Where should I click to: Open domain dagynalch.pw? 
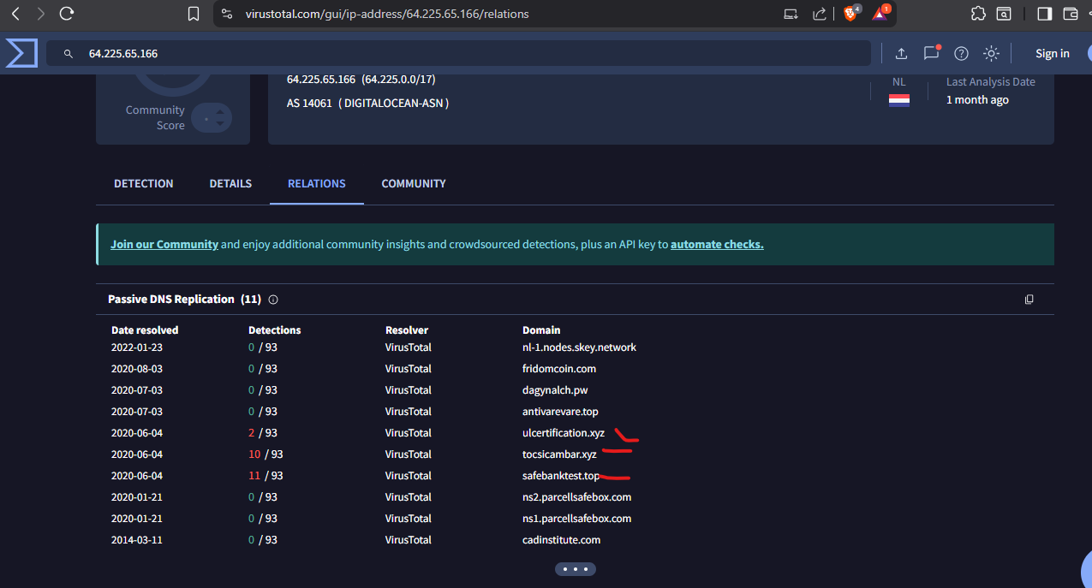555,390
